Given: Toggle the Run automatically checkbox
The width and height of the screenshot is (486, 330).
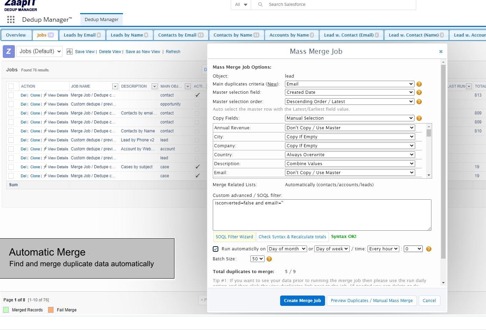Looking at the screenshot, I should [216, 249].
